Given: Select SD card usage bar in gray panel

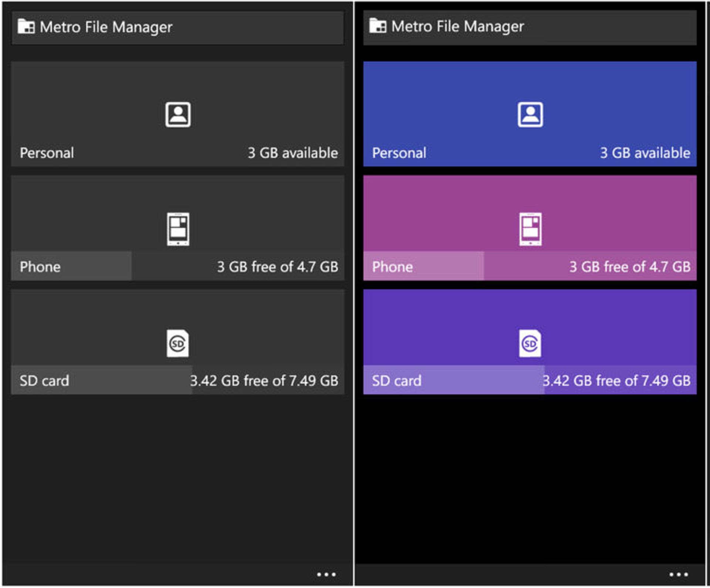Looking at the screenshot, I should [x=178, y=380].
